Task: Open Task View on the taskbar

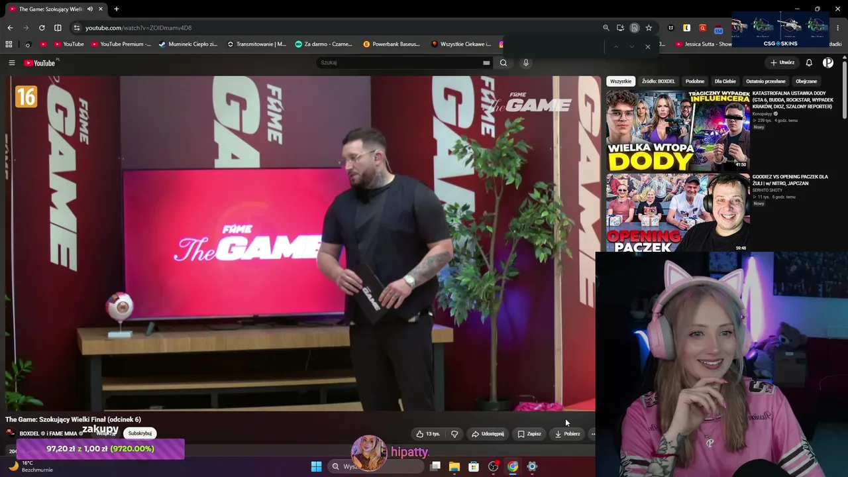Action: coord(435,466)
